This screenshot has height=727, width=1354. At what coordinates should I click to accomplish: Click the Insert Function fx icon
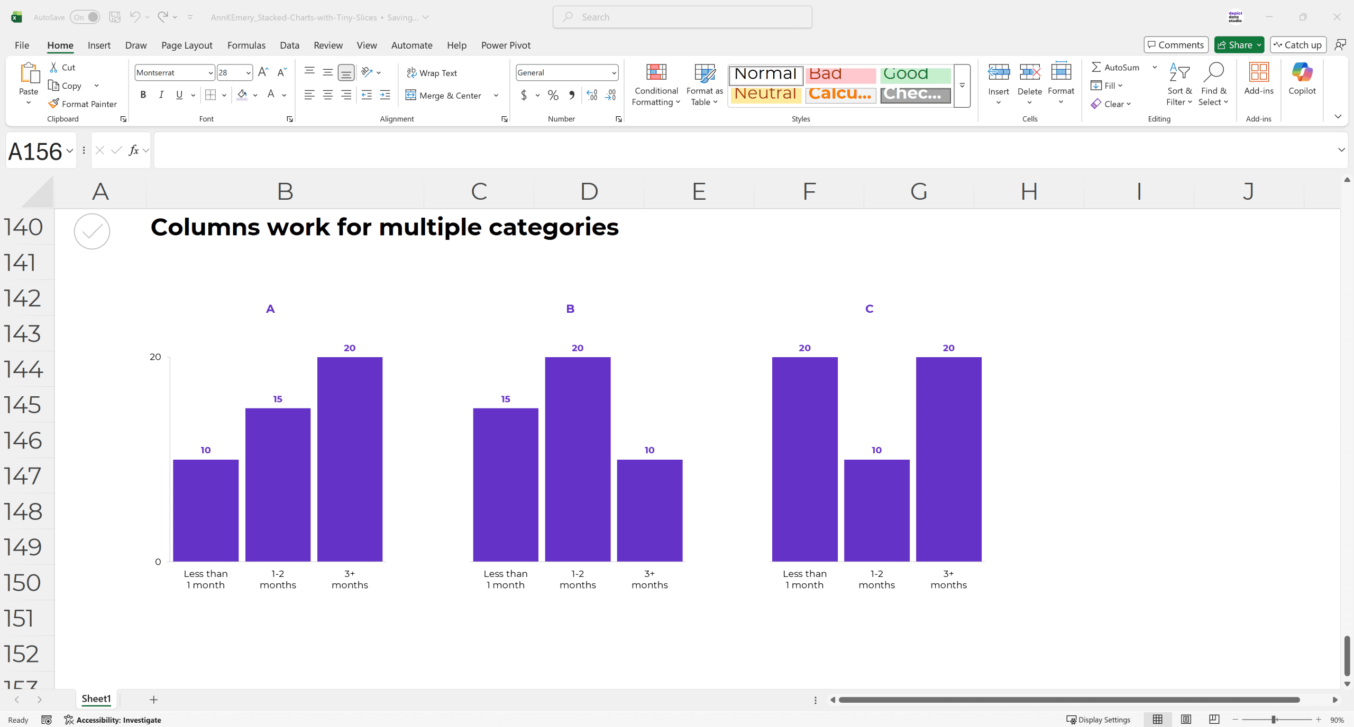(134, 151)
